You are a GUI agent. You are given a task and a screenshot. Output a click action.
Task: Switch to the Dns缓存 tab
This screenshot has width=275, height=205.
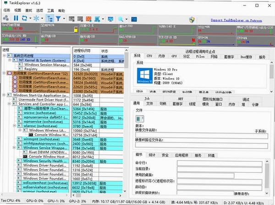pos(246,57)
